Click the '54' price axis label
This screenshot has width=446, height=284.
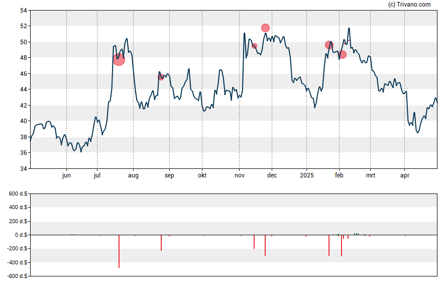click(x=24, y=11)
